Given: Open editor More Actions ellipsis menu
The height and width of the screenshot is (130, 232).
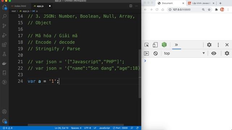Looking at the screenshot, I should pyautogui.click(x=136, y=6).
